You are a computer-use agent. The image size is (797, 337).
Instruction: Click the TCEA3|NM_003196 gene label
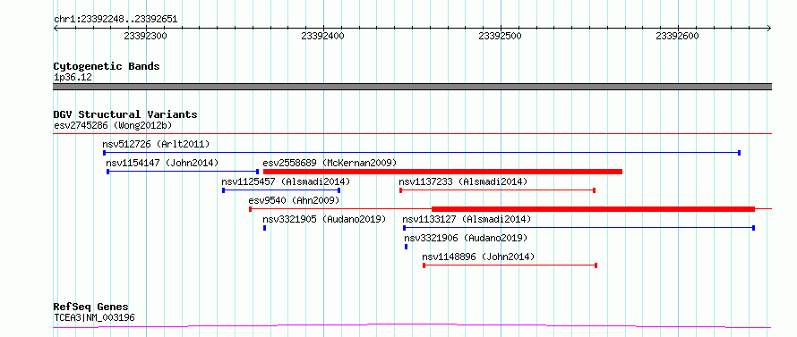94,317
